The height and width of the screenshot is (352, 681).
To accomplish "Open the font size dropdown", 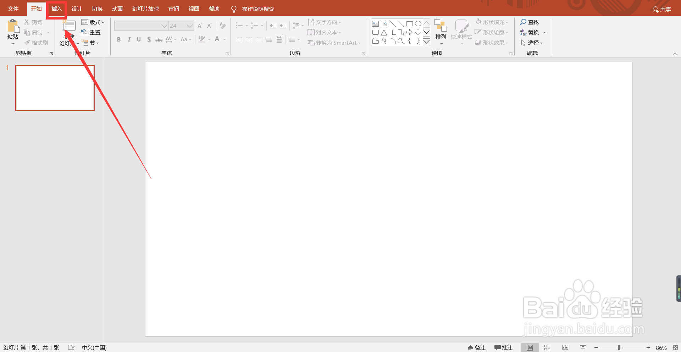I will [190, 26].
